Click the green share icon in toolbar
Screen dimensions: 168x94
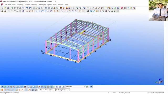coord(12,8)
